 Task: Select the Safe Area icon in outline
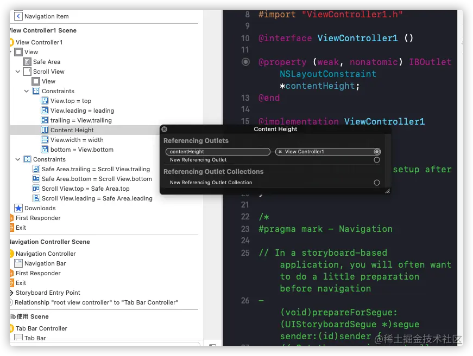coord(28,62)
